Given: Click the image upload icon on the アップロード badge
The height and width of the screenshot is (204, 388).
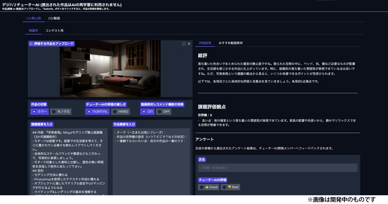Looking at the screenshot, I should 31,43.
